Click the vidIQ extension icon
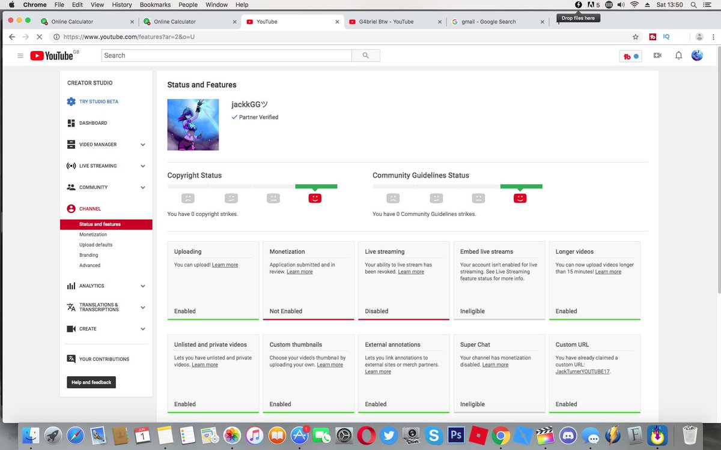 666,37
